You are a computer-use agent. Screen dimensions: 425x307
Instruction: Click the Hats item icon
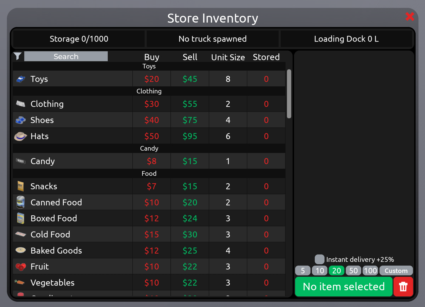pyautogui.click(x=21, y=136)
